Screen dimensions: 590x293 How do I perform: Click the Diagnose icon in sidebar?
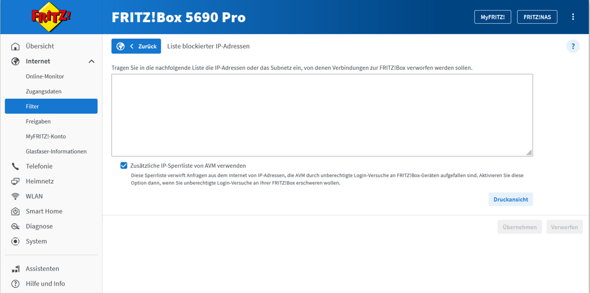(x=15, y=226)
